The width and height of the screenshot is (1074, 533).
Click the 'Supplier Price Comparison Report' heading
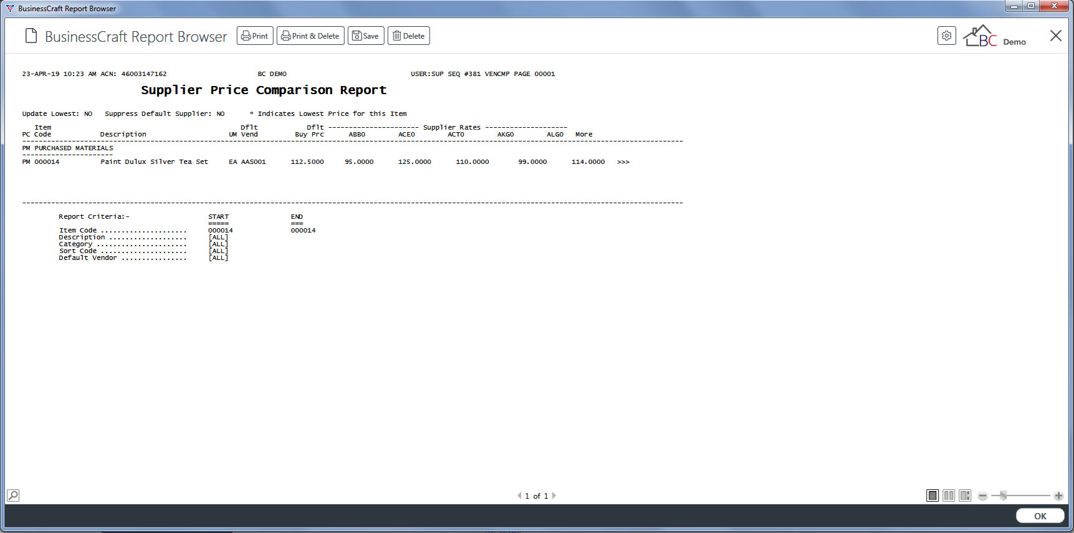coord(264,90)
